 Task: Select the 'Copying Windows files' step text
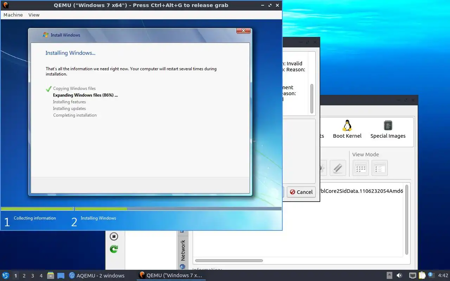coord(74,89)
